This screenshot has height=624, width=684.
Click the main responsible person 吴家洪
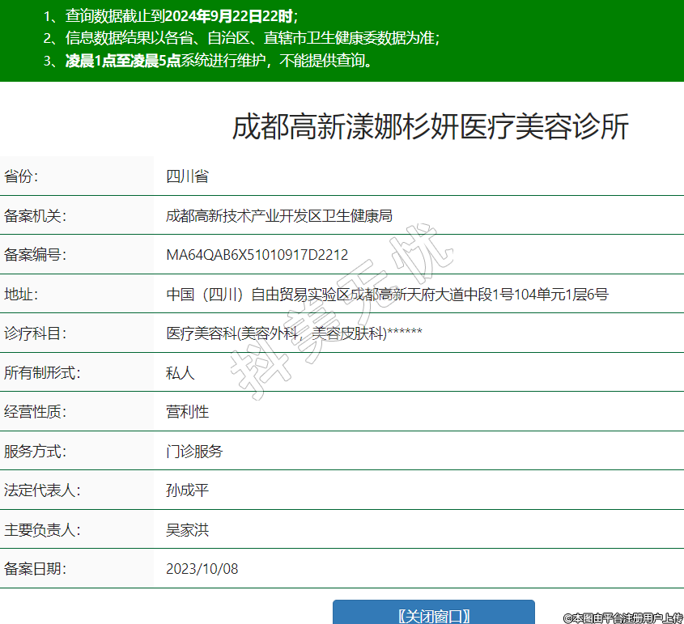click(187, 530)
